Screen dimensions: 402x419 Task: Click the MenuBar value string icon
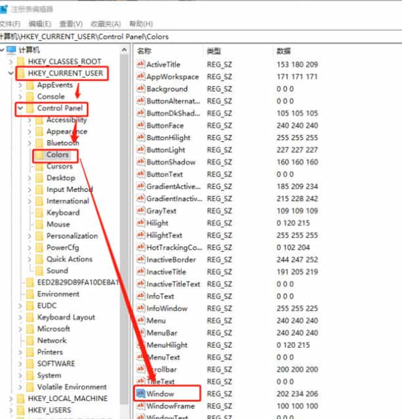(141, 333)
